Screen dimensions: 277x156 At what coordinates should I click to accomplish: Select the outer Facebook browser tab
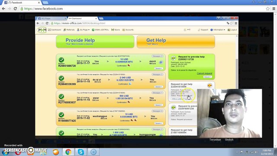(x=21, y=3)
